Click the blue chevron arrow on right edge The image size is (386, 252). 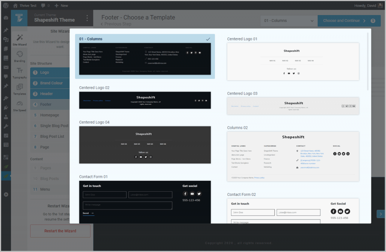[380, 214]
